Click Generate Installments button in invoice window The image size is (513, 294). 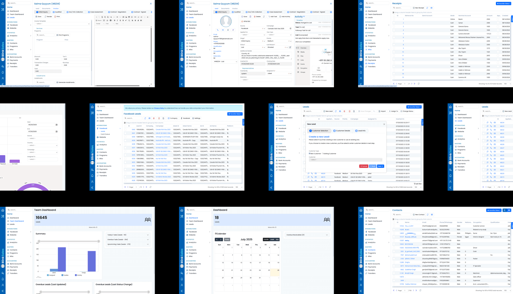click(65, 82)
